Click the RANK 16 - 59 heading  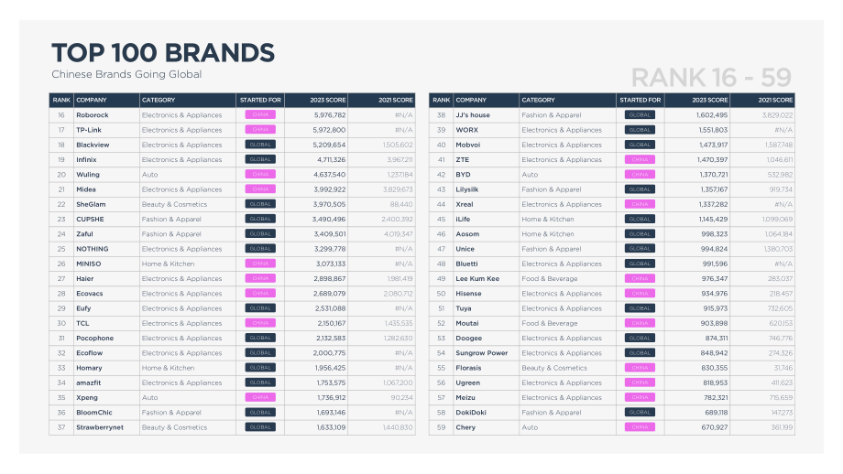pos(711,78)
